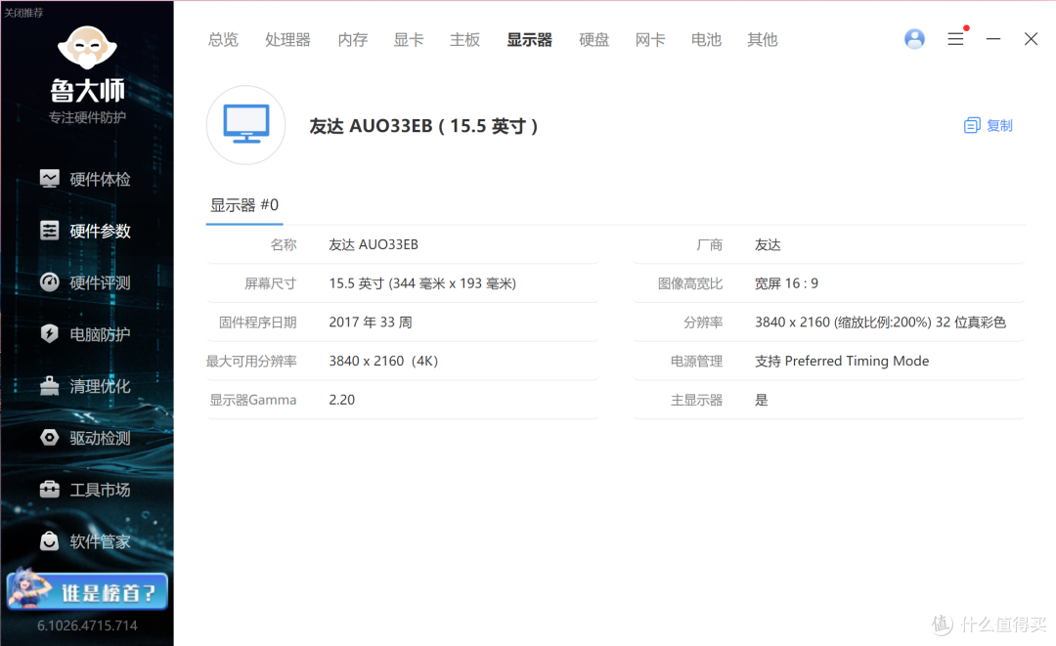Click the 分辨率 value with 缩放比例:200%
Image resolution: width=1056 pixels, height=646 pixels.
tap(880, 323)
